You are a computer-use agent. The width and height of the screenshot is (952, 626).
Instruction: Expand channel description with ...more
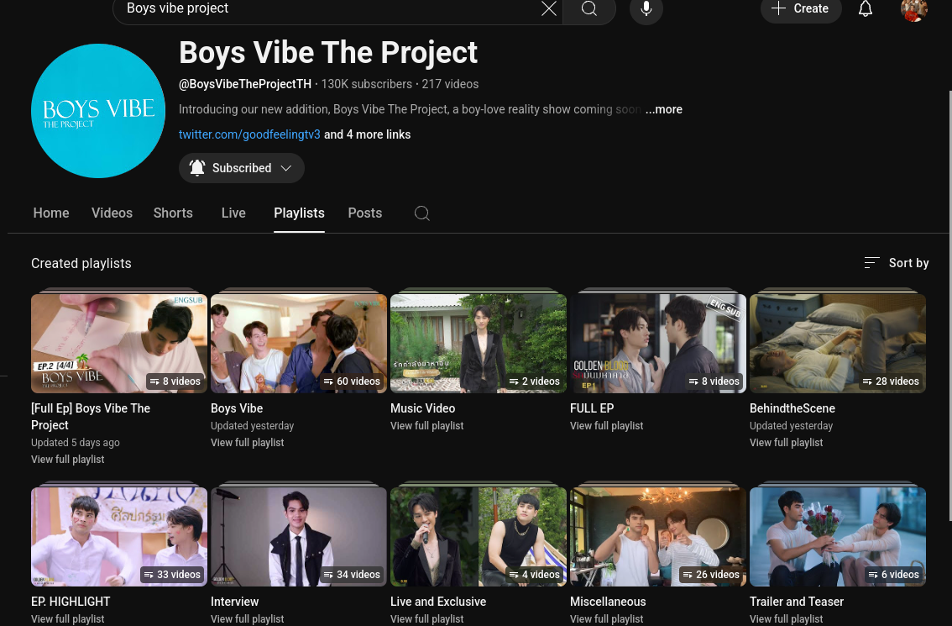click(x=663, y=109)
